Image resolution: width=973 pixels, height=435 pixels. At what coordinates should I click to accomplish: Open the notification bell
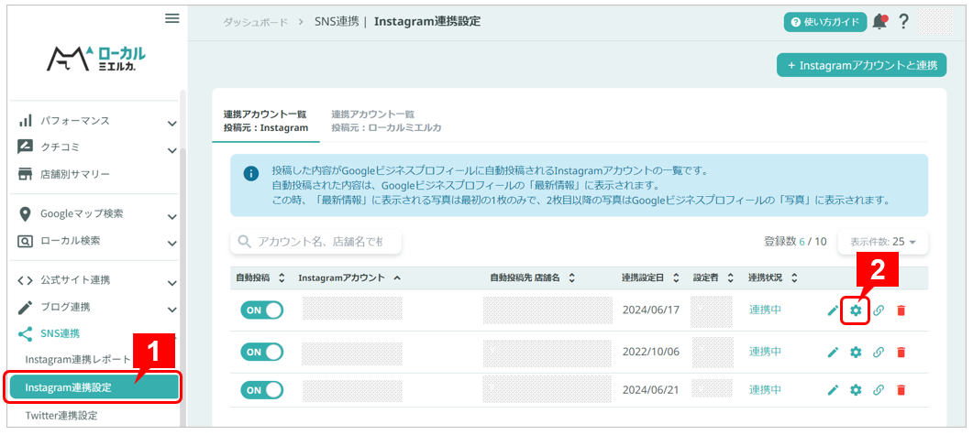tap(879, 22)
